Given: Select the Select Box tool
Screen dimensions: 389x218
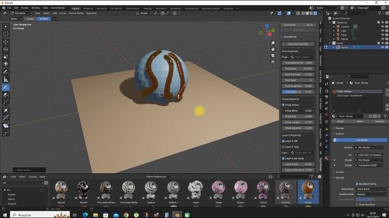Looking at the screenshot, I should 5,27.
